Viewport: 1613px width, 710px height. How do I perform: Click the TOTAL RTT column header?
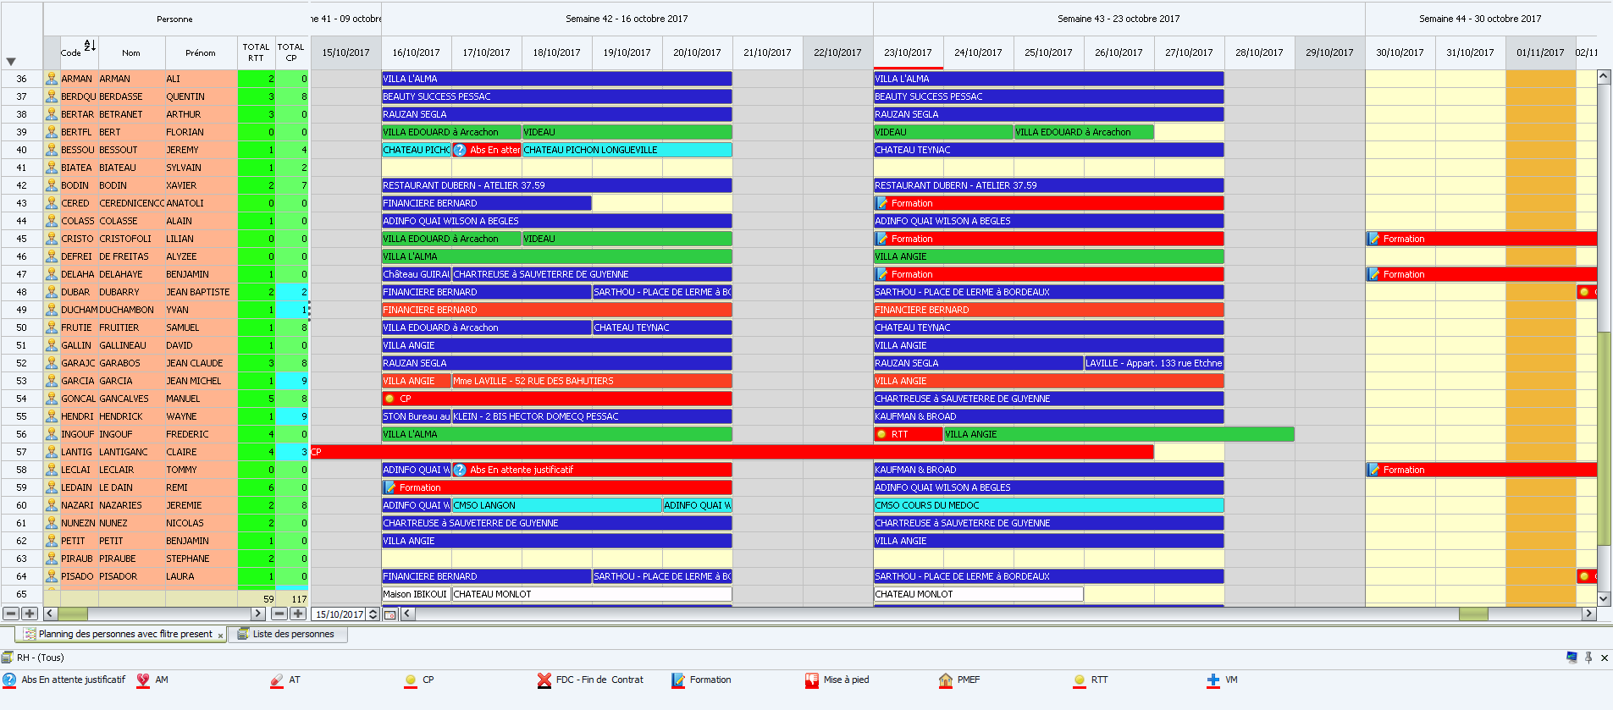(x=256, y=52)
